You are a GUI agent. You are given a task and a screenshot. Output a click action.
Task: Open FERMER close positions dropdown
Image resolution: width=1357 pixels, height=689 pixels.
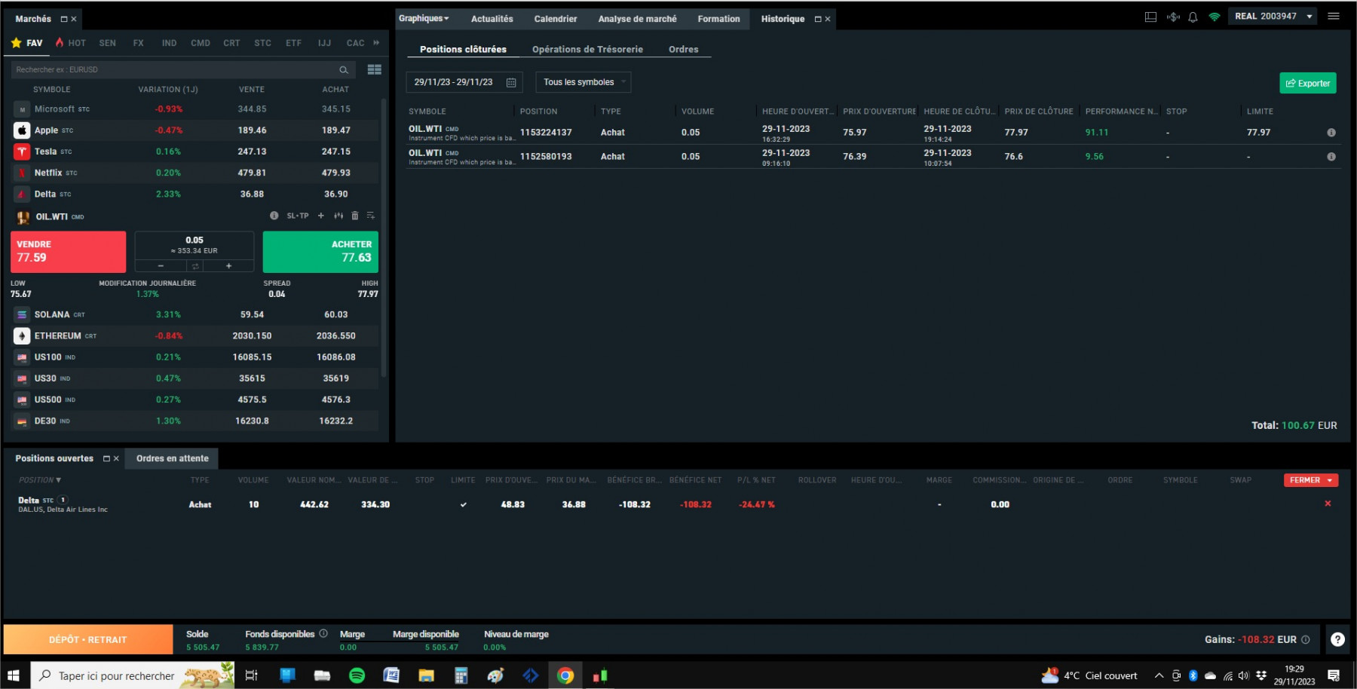pos(1311,480)
